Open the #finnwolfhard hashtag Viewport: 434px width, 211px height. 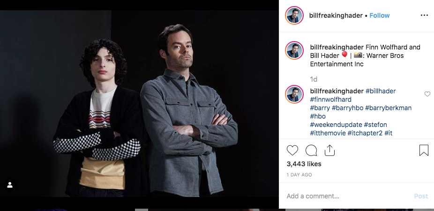[331, 99]
